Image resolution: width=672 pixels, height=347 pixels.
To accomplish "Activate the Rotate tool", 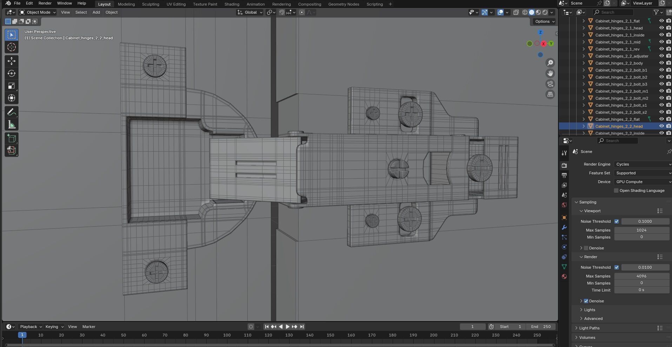I will [12, 73].
